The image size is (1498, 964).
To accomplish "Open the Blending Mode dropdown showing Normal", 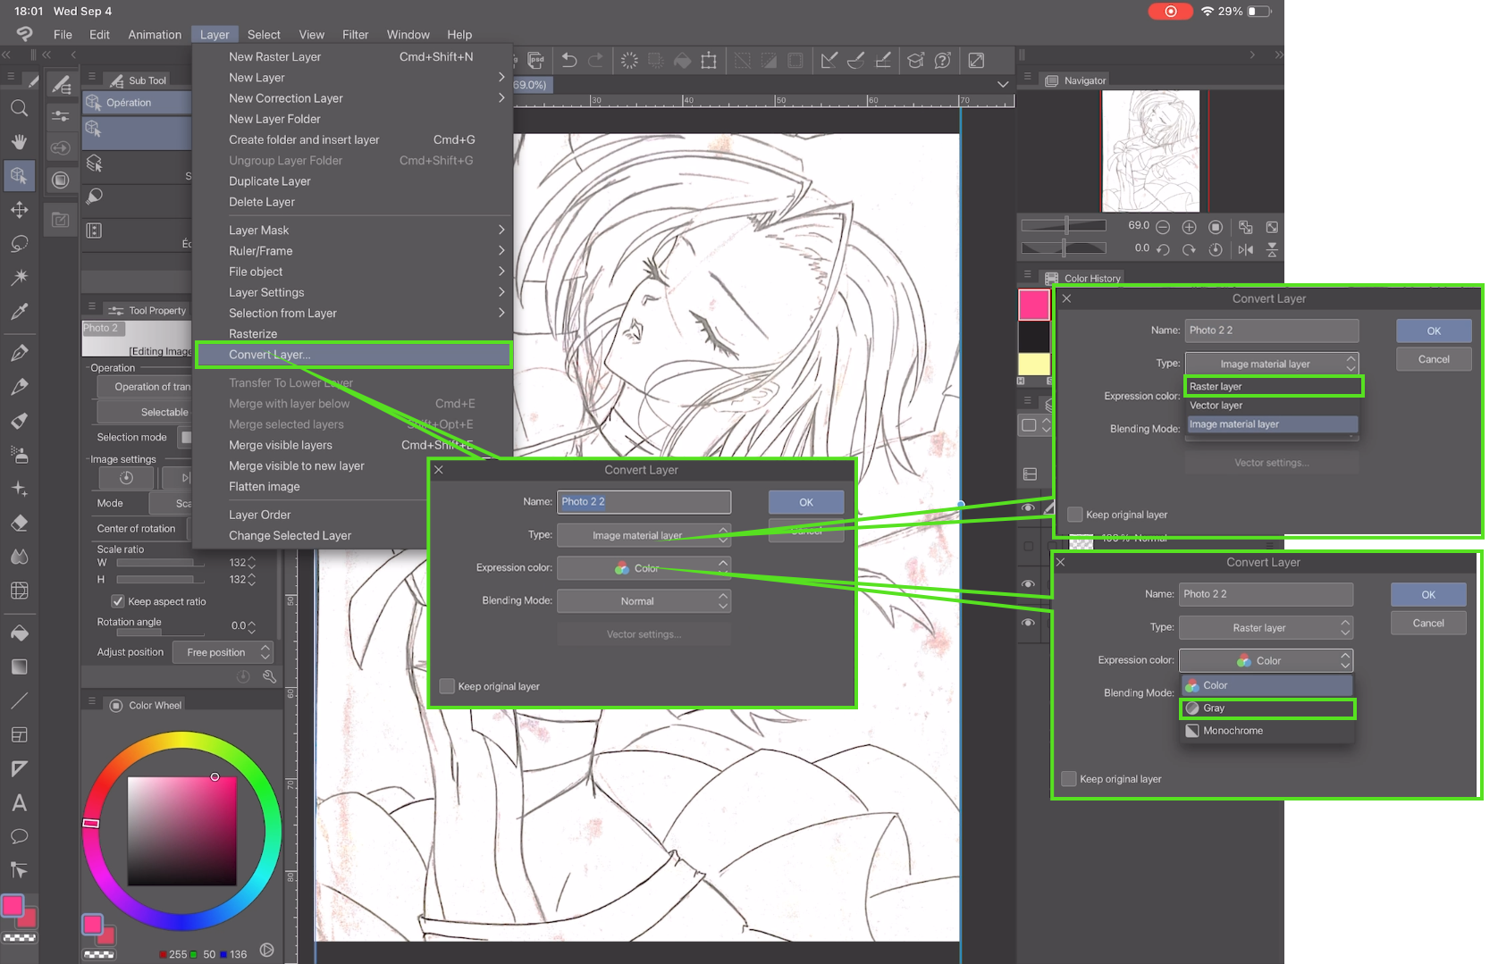I will click(644, 601).
